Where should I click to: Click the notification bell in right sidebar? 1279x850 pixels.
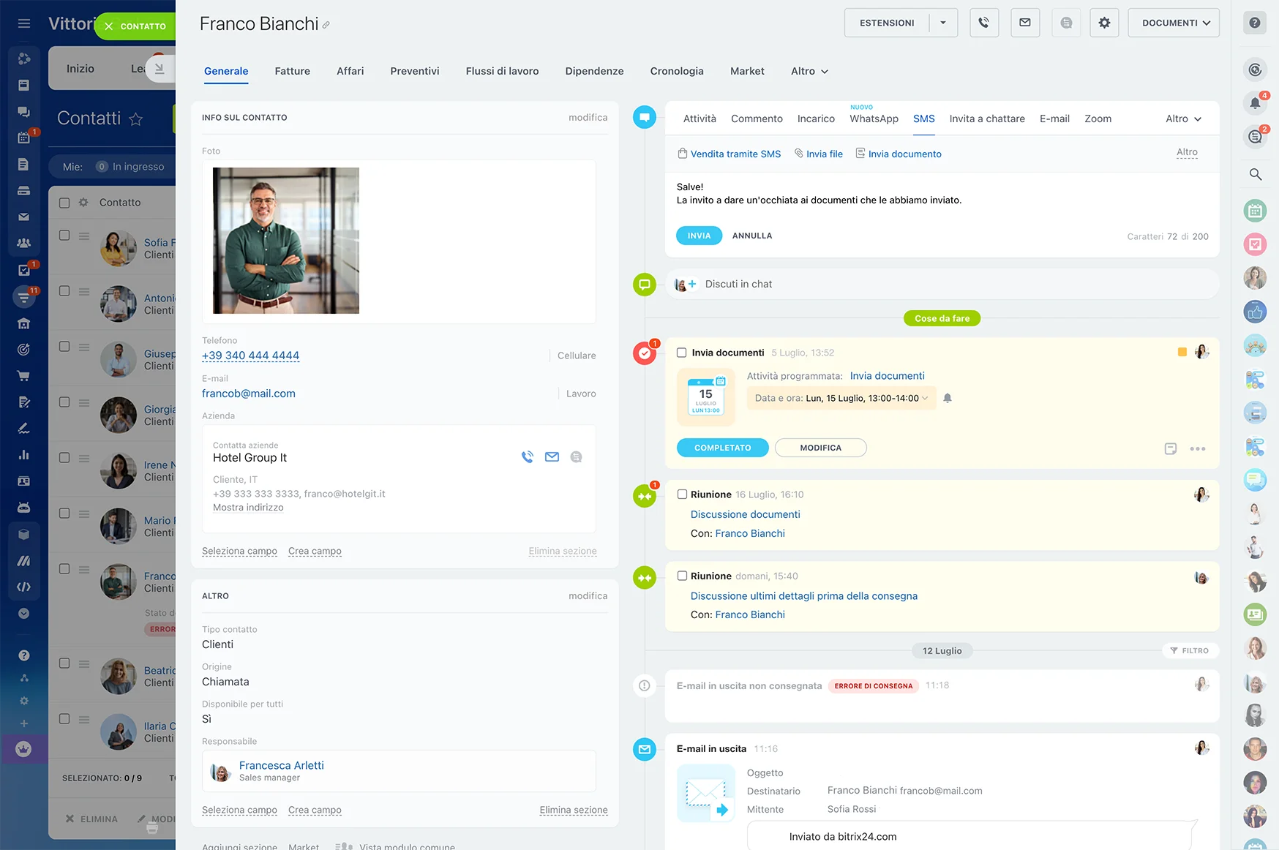[1255, 103]
